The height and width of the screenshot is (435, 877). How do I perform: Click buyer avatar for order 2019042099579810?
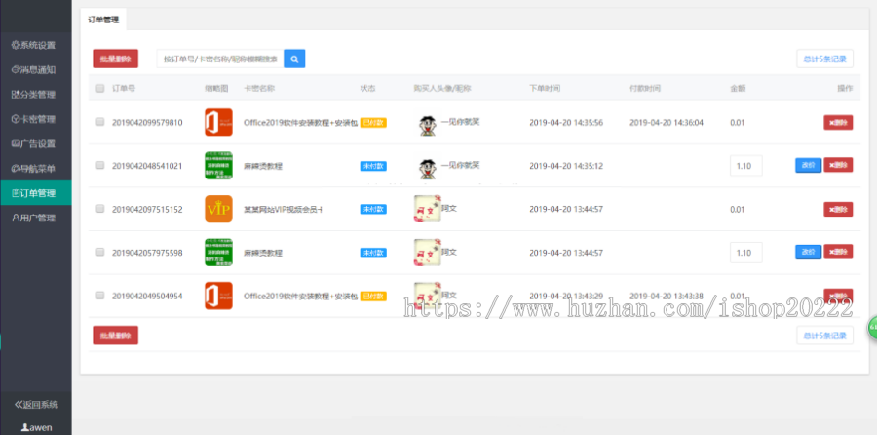tap(428, 124)
